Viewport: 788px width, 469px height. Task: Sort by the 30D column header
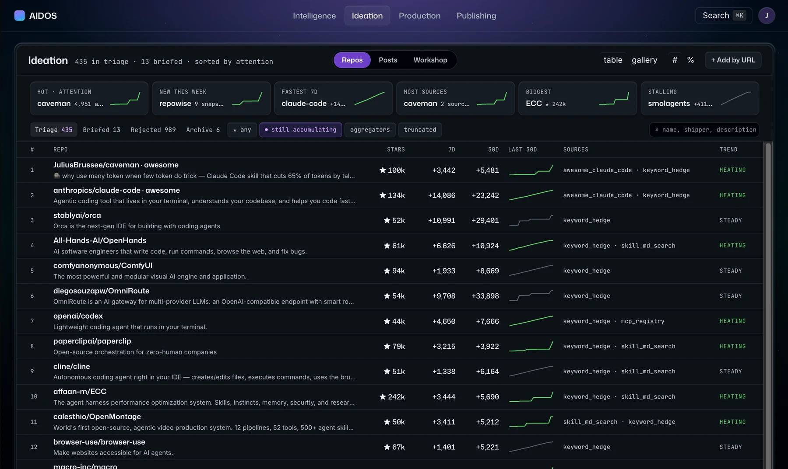pyautogui.click(x=493, y=149)
